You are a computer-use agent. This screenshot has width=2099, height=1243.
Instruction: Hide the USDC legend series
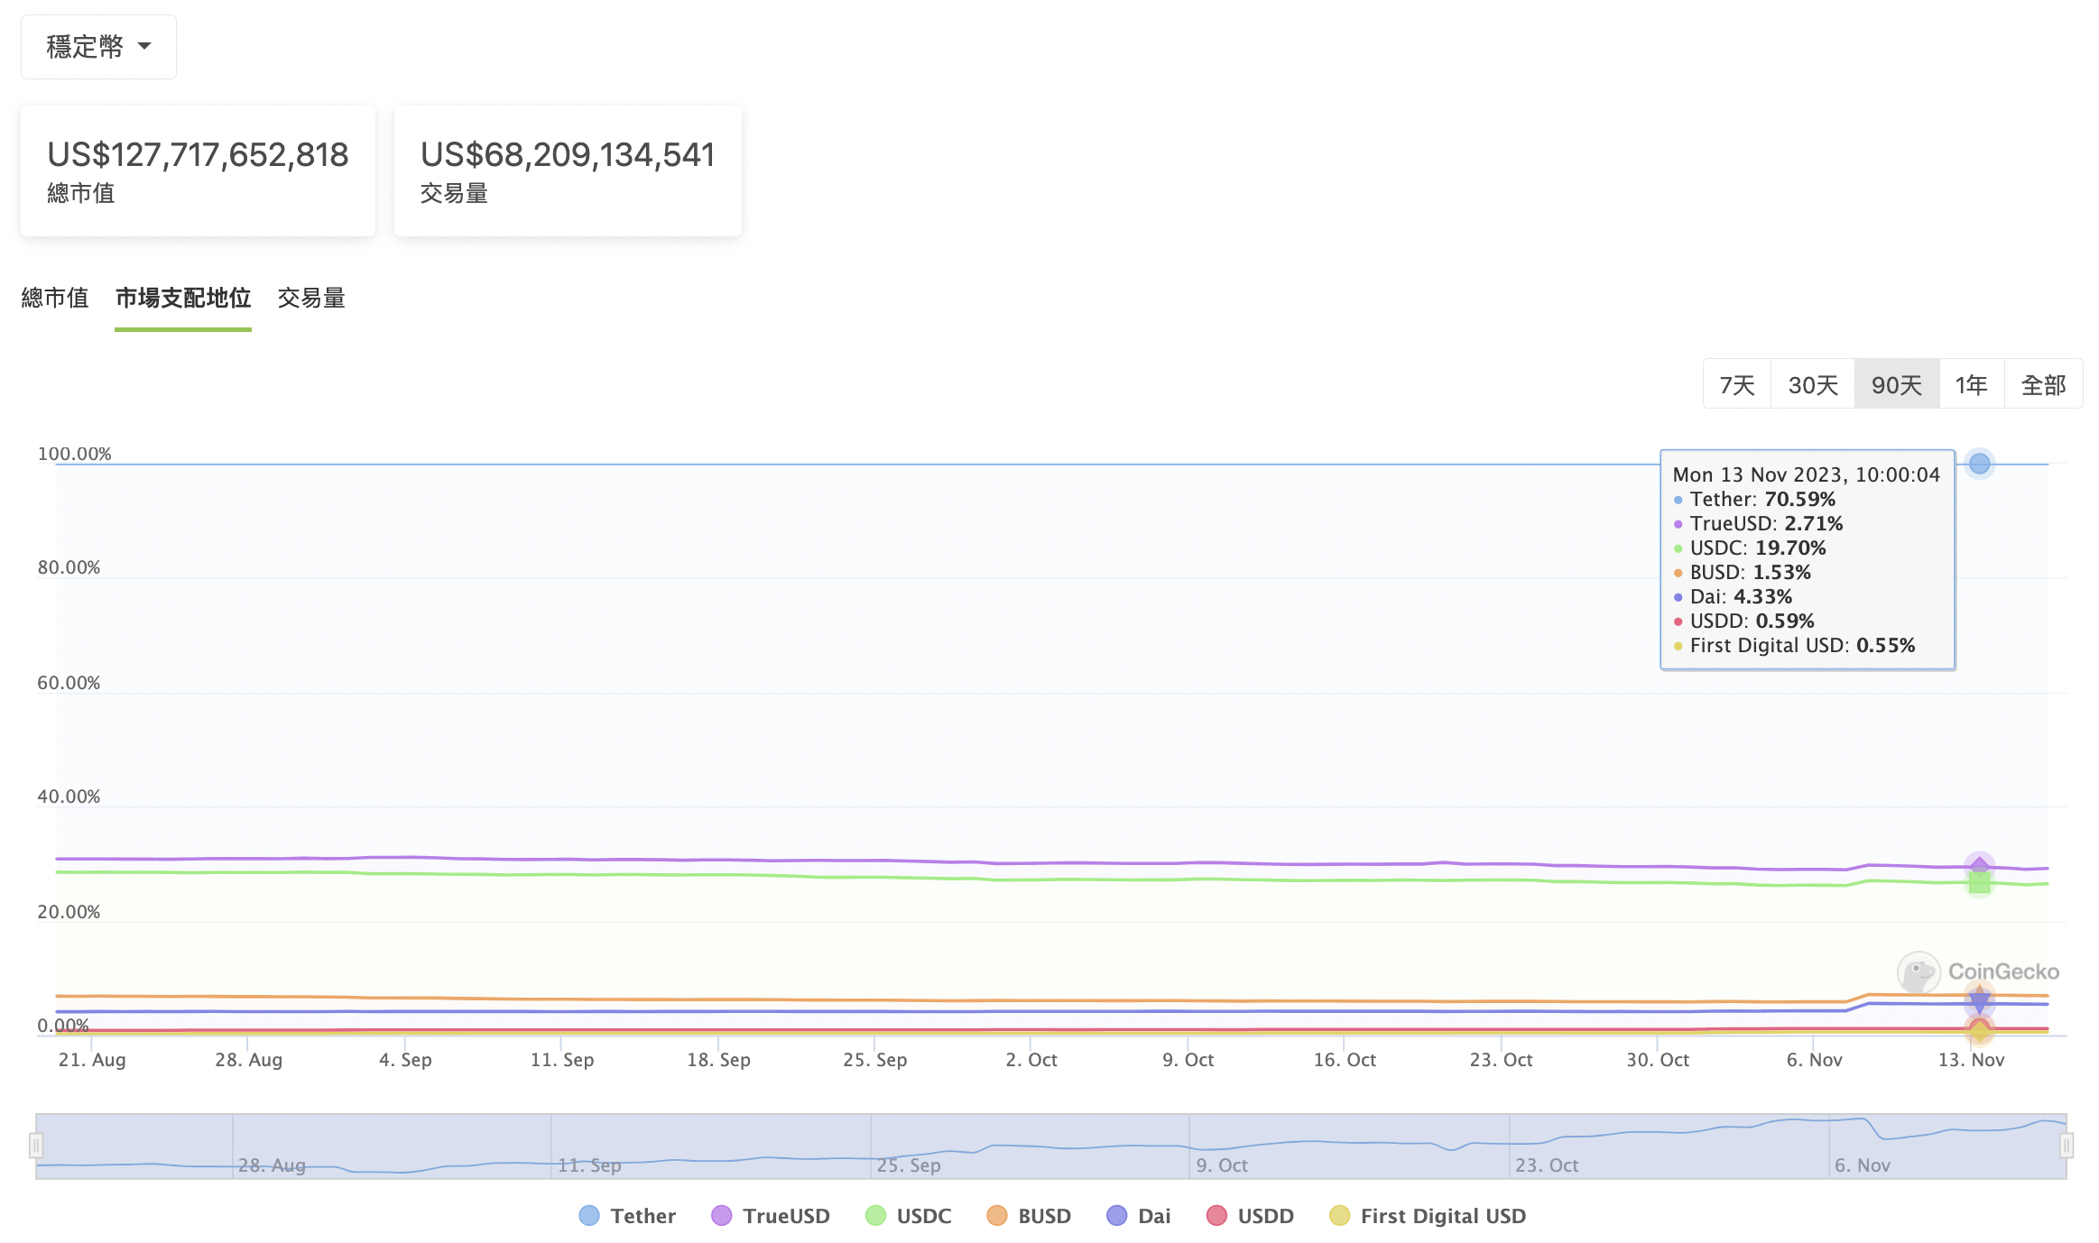click(x=909, y=1216)
